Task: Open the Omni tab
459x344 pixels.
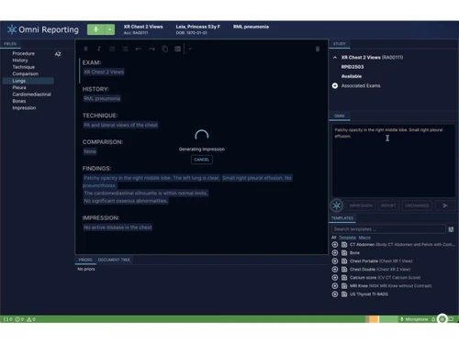Action: [340, 116]
